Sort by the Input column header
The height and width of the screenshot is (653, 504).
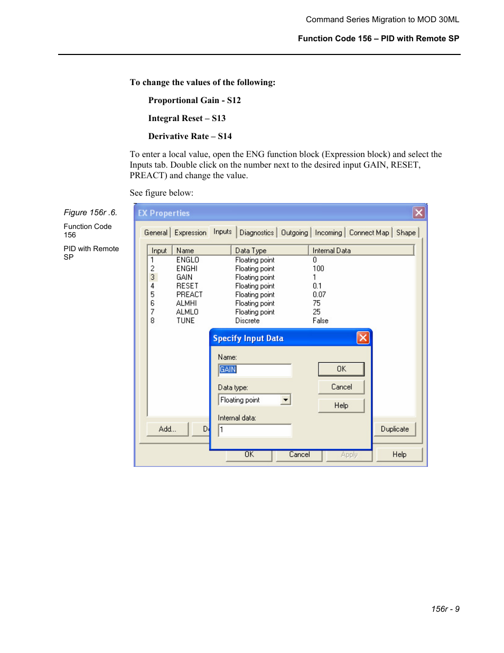pyautogui.click(x=160, y=251)
